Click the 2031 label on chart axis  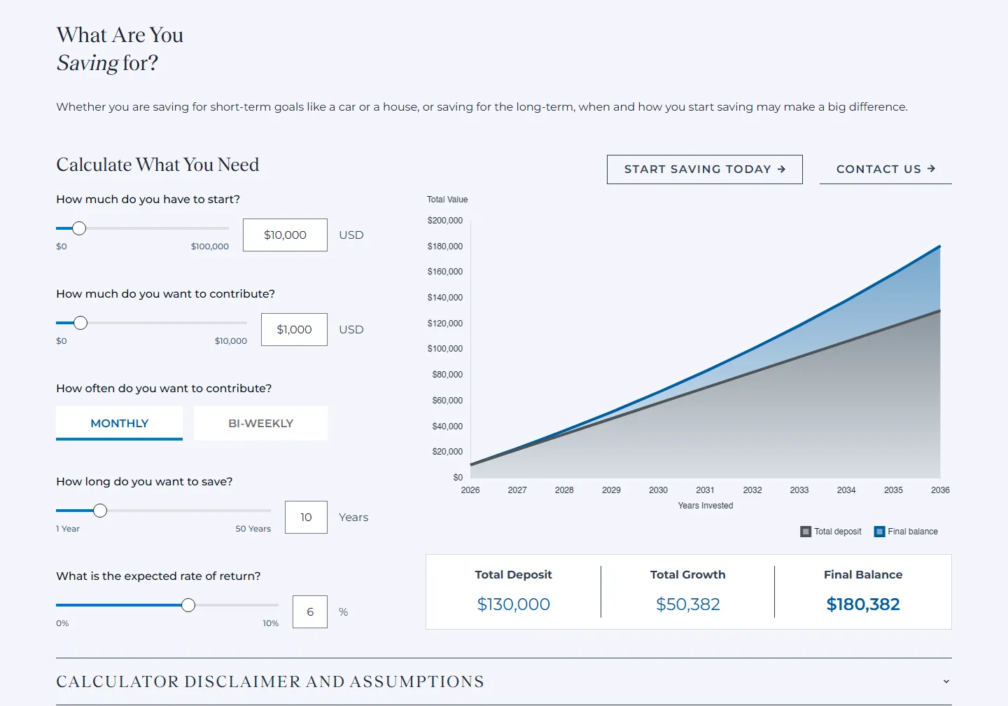[705, 490]
